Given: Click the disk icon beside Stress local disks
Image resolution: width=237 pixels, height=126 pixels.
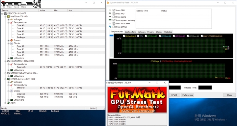Looking at the screenshot, I should tap(110, 23).
